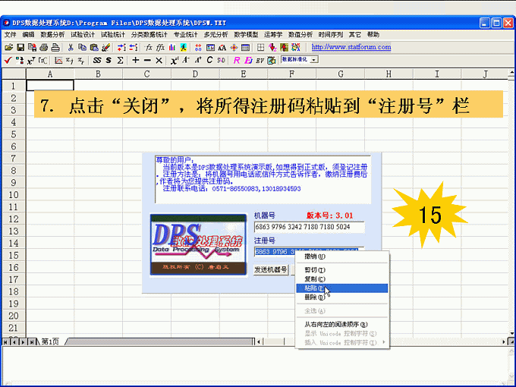The height and width of the screenshot is (387, 516).
Task: Open the 数据分析 menu
Action: pos(52,35)
